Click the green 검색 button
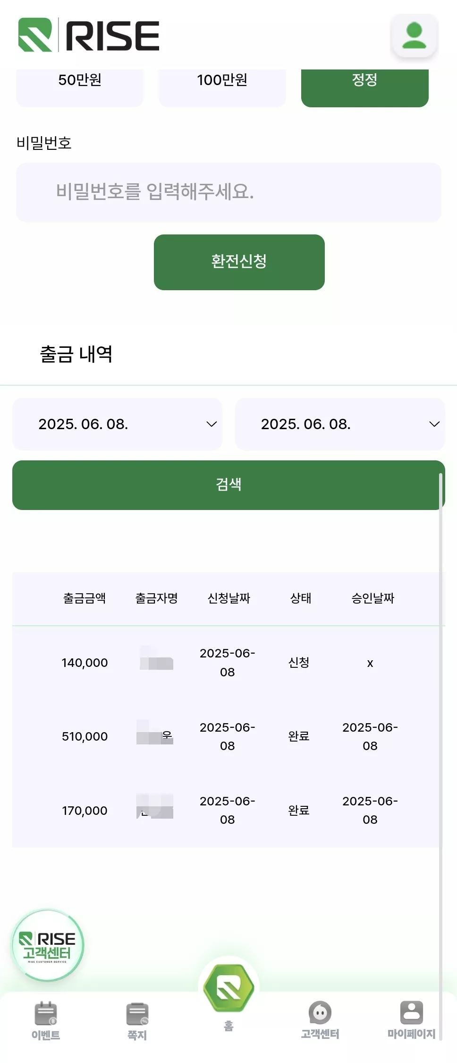 coord(228,485)
